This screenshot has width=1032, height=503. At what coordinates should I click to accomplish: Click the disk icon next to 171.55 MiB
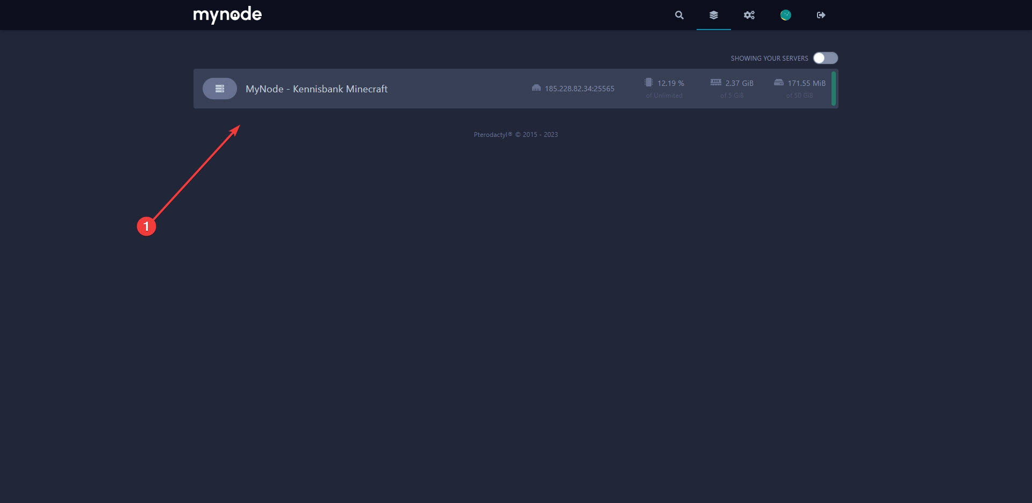click(x=779, y=83)
